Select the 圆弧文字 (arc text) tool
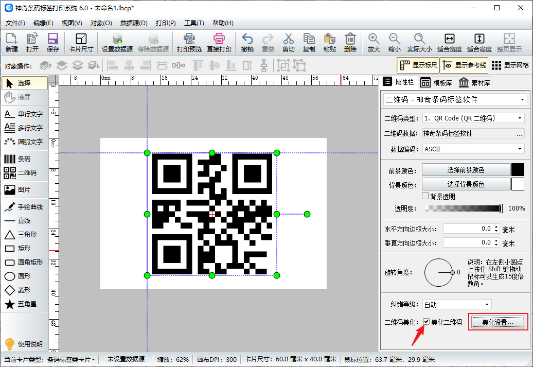 click(x=24, y=142)
